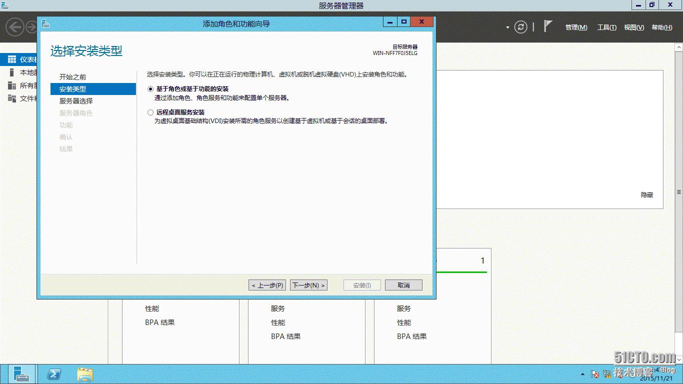
Task: Cancel the wizard with the 取消 button
Action: [x=403, y=285]
